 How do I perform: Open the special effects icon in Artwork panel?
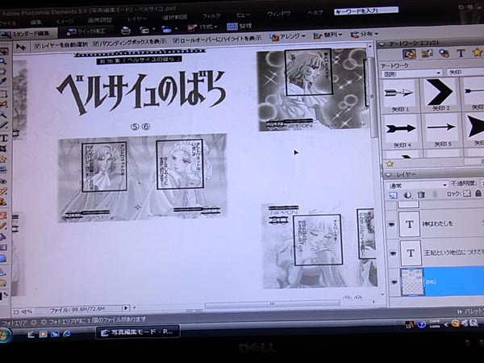click(444, 53)
